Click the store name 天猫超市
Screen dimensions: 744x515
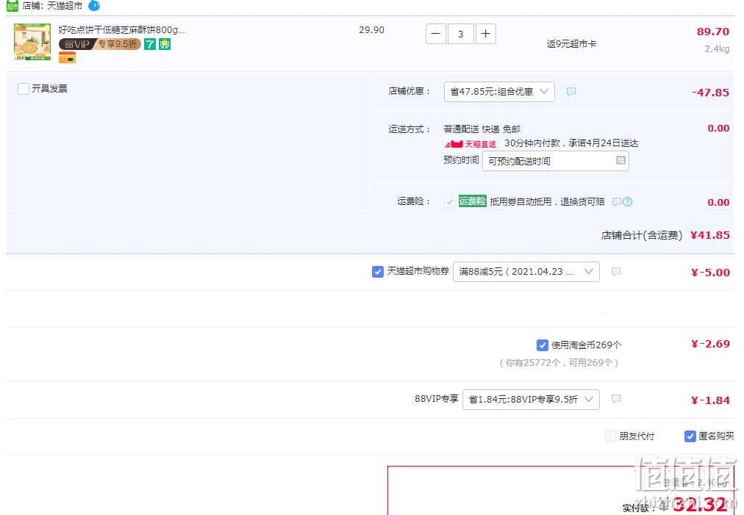[x=65, y=6]
